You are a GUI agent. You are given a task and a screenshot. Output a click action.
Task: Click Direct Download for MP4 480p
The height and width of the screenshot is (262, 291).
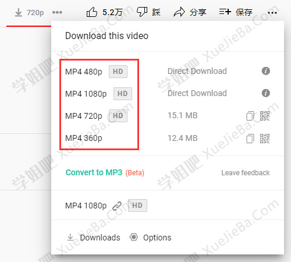pos(197,71)
